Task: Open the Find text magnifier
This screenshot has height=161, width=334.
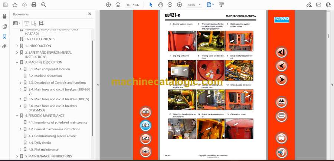Action: point(44,5)
